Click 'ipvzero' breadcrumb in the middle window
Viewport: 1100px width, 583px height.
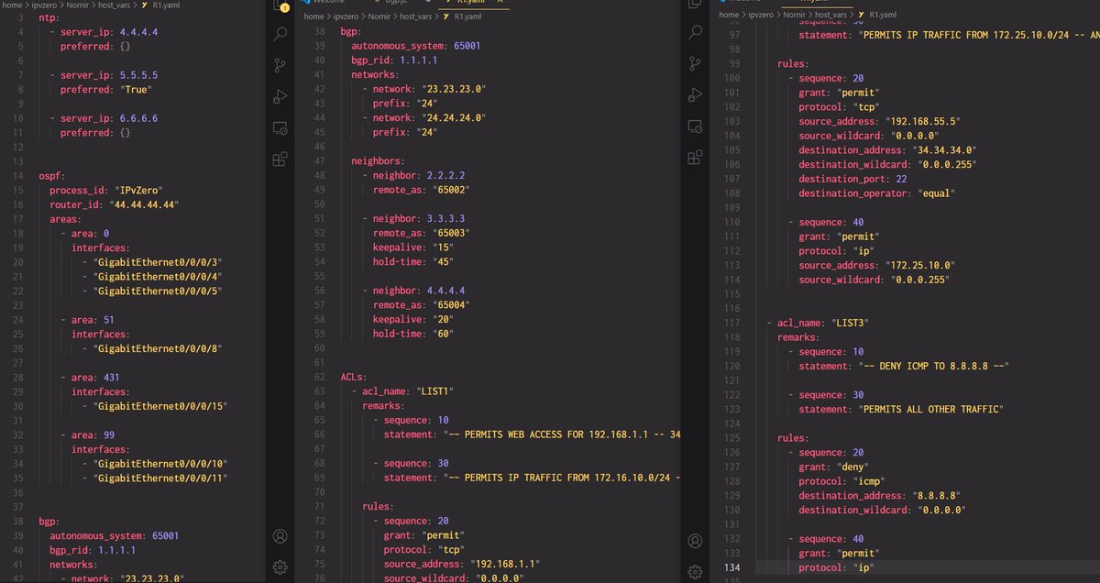pos(346,16)
